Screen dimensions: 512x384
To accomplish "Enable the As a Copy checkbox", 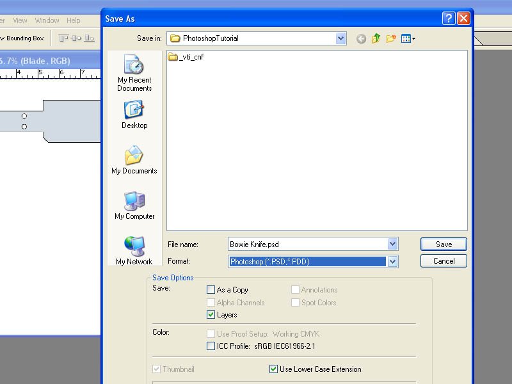I will coord(211,290).
